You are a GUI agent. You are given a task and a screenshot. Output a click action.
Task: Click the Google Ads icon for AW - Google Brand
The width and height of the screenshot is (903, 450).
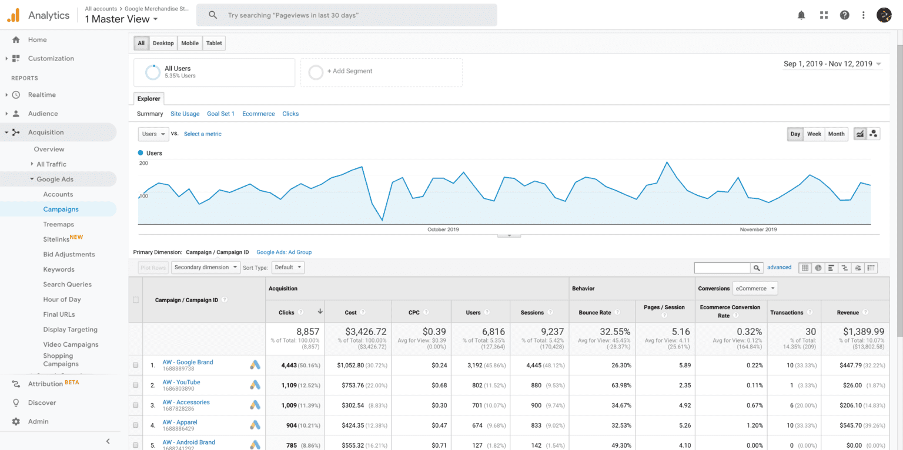tap(255, 365)
